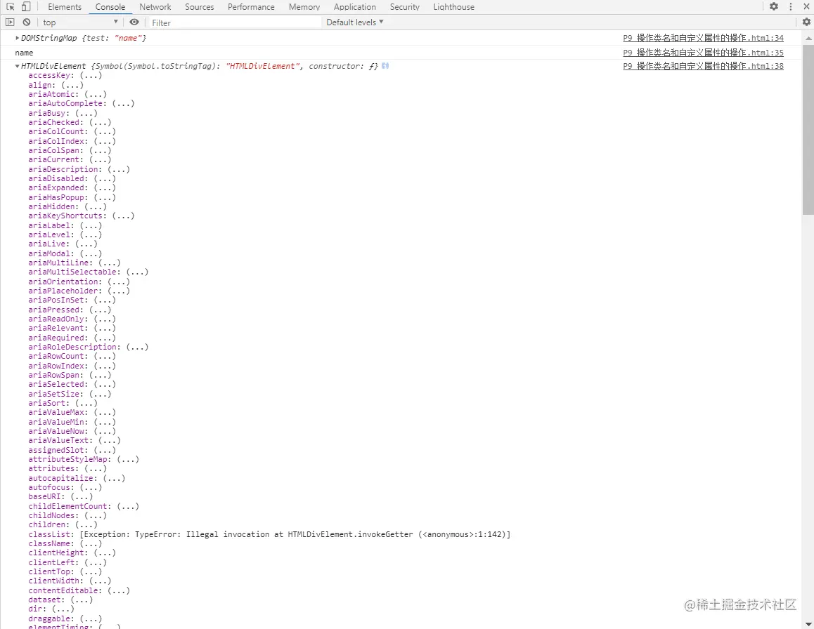Clear the console output
814x629 pixels.
[x=27, y=22]
